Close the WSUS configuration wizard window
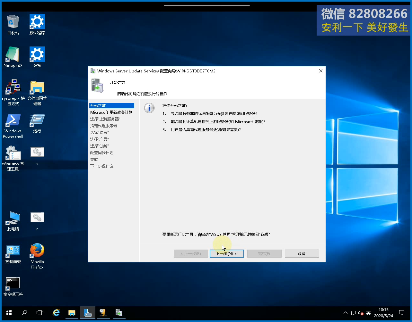412x322 pixels. pos(320,71)
